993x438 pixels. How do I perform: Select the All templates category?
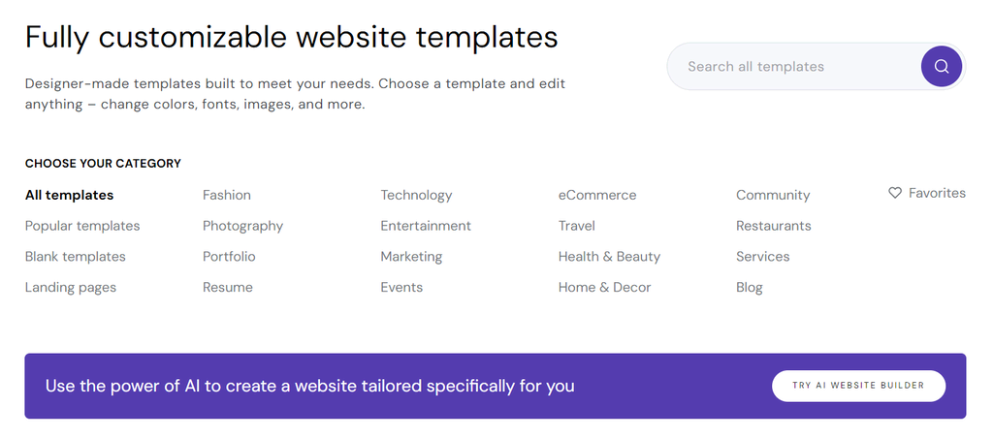click(69, 195)
